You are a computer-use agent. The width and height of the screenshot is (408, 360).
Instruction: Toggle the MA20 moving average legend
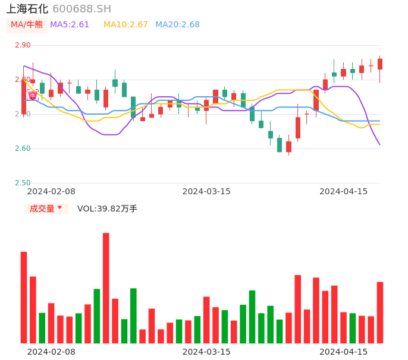[x=177, y=25]
